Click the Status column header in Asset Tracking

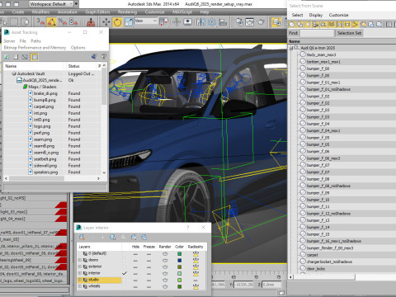pos(81,66)
